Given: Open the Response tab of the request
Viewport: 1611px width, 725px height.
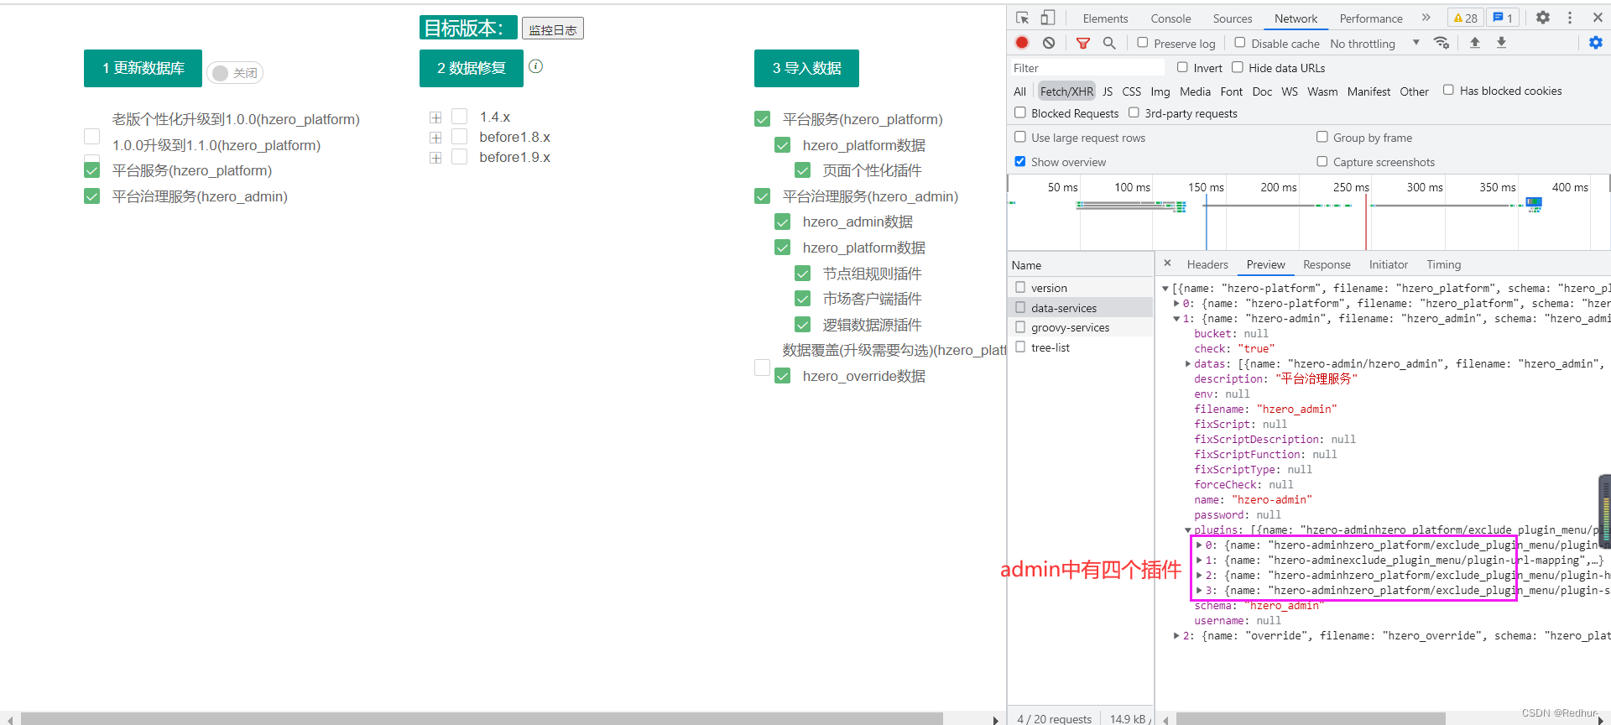Looking at the screenshot, I should point(1327,264).
